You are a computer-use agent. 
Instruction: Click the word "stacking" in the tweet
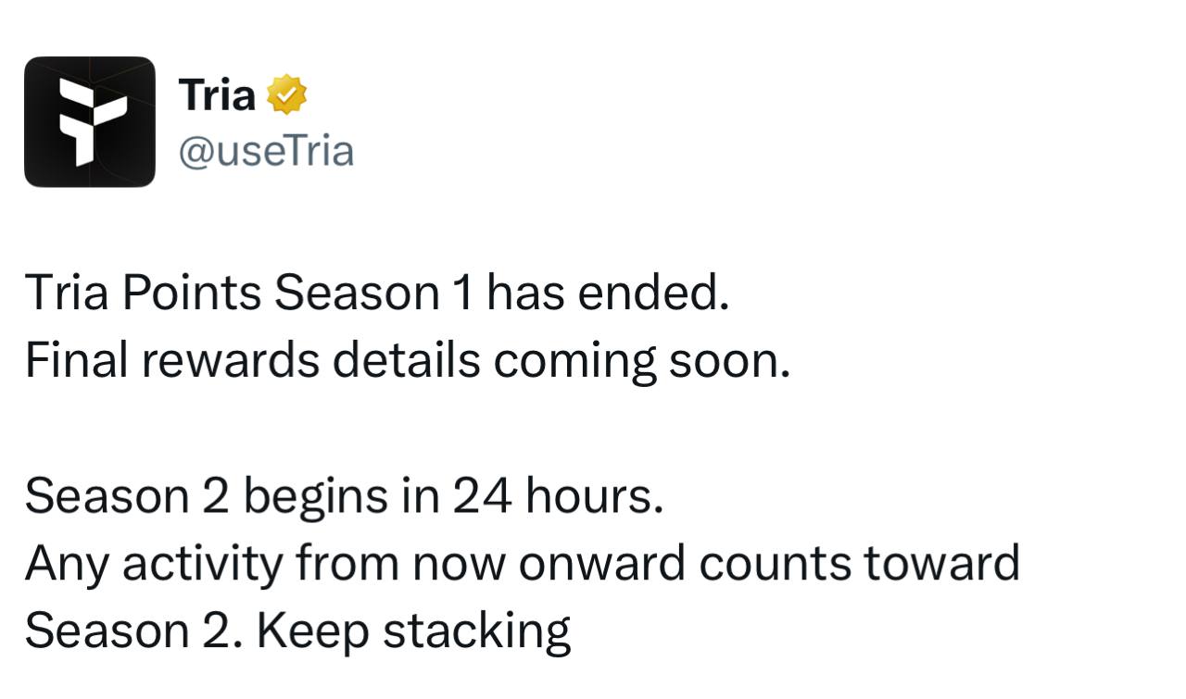476,632
